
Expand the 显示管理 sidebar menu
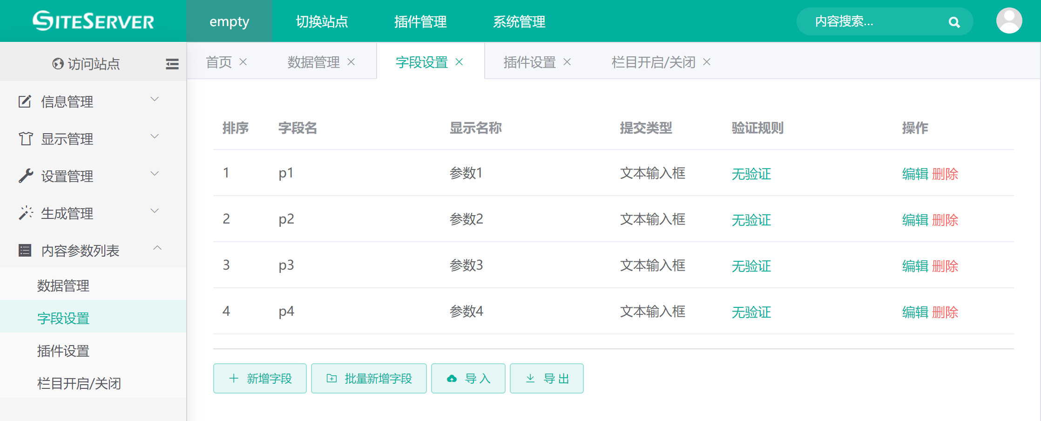coord(88,138)
